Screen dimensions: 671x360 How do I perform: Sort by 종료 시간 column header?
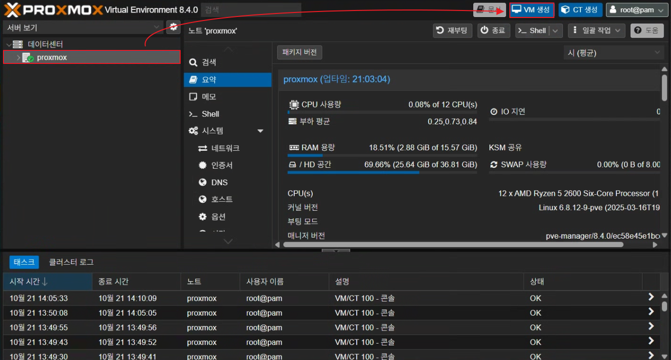click(136, 282)
